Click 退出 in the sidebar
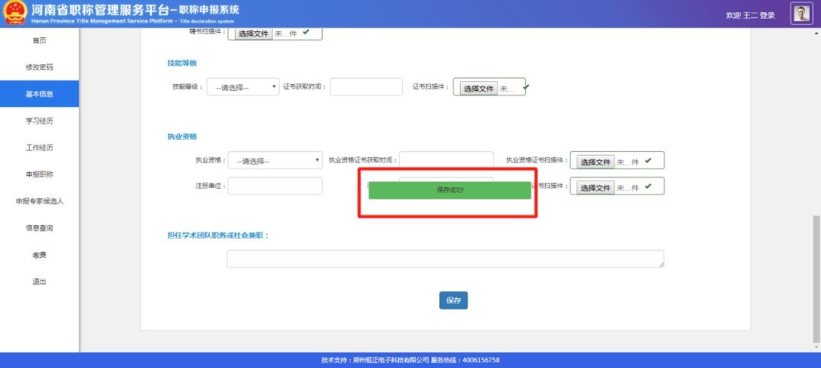 pos(40,282)
